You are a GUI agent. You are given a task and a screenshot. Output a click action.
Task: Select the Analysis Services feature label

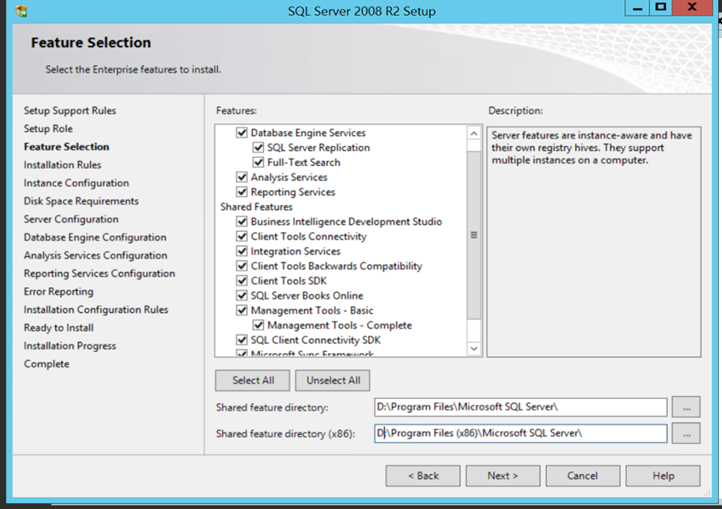point(289,177)
